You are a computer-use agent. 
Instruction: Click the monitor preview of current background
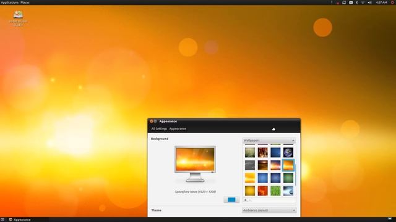pos(196,164)
